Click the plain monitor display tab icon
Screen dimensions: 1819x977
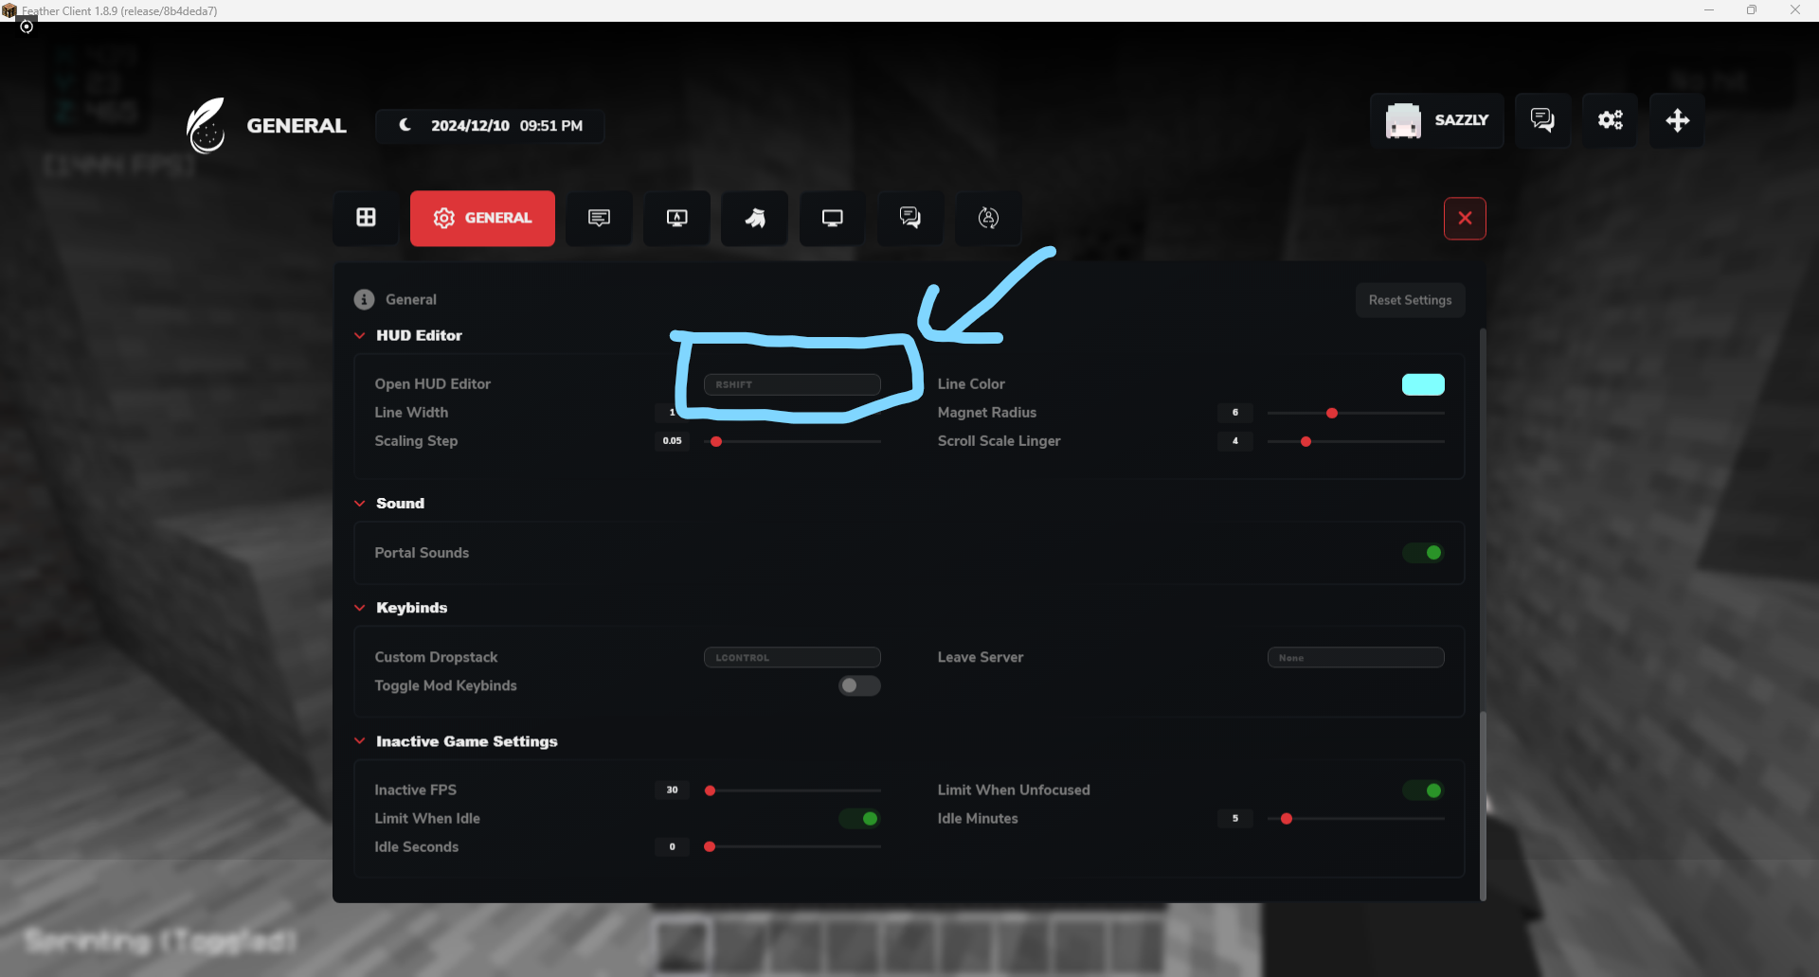pyautogui.click(x=832, y=218)
